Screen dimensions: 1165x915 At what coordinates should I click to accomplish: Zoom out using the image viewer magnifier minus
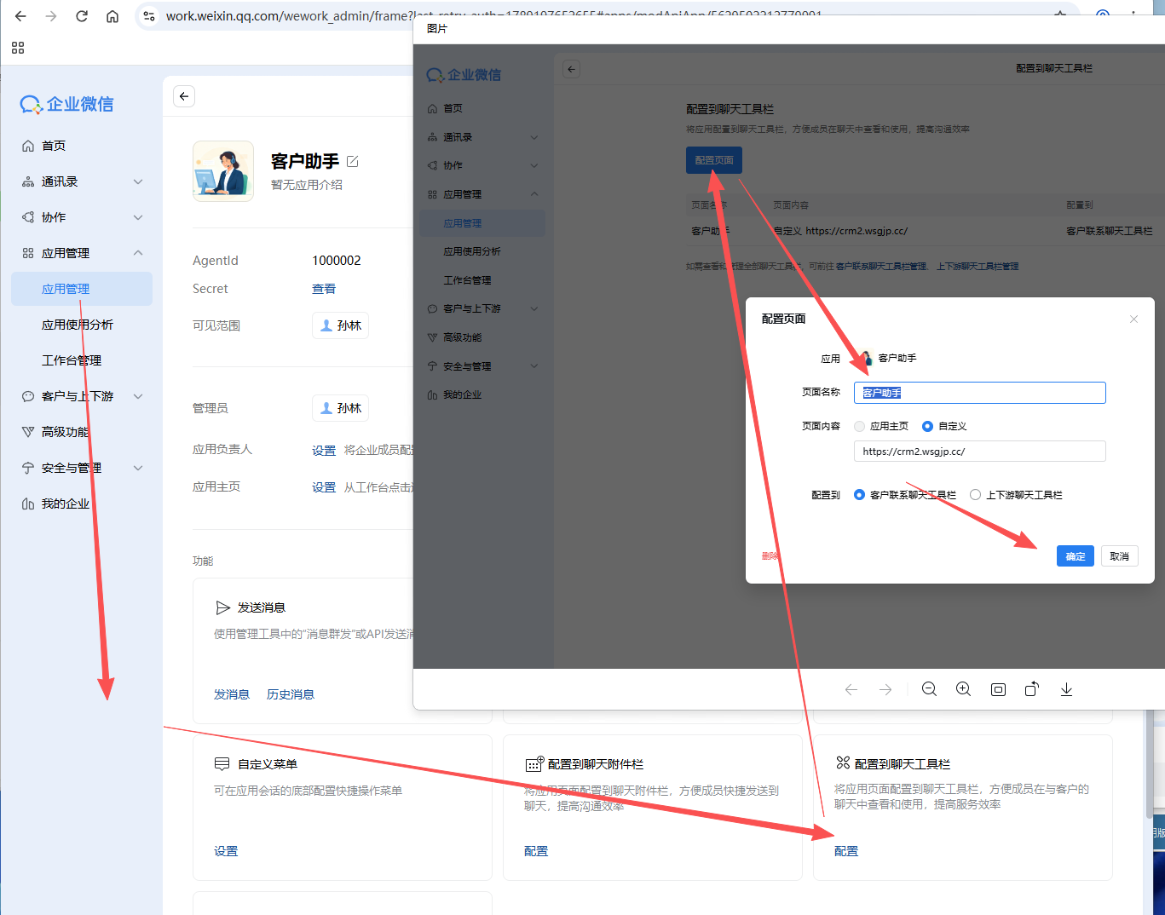click(929, 689)
